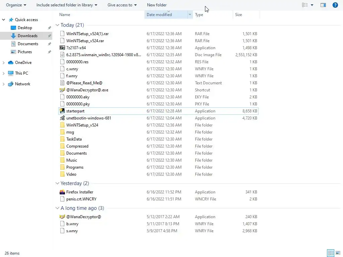Screen dimensions: 343x257
Task: Click the 5/9/2017 4:58 PM date
Action: 162,231
